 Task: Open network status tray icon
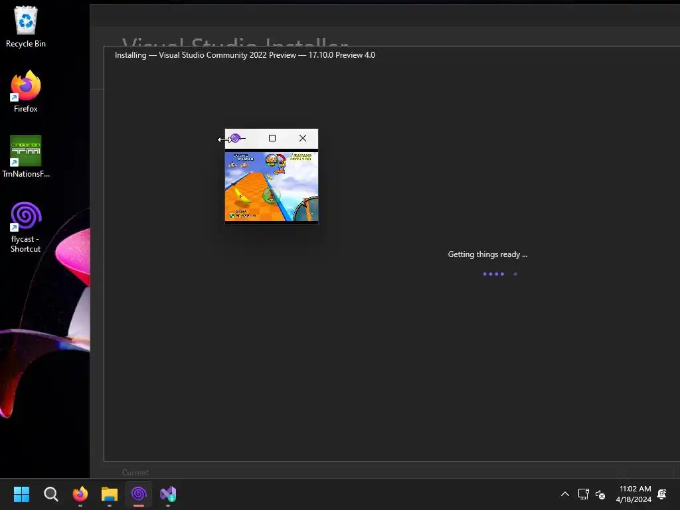coord(583,494)
